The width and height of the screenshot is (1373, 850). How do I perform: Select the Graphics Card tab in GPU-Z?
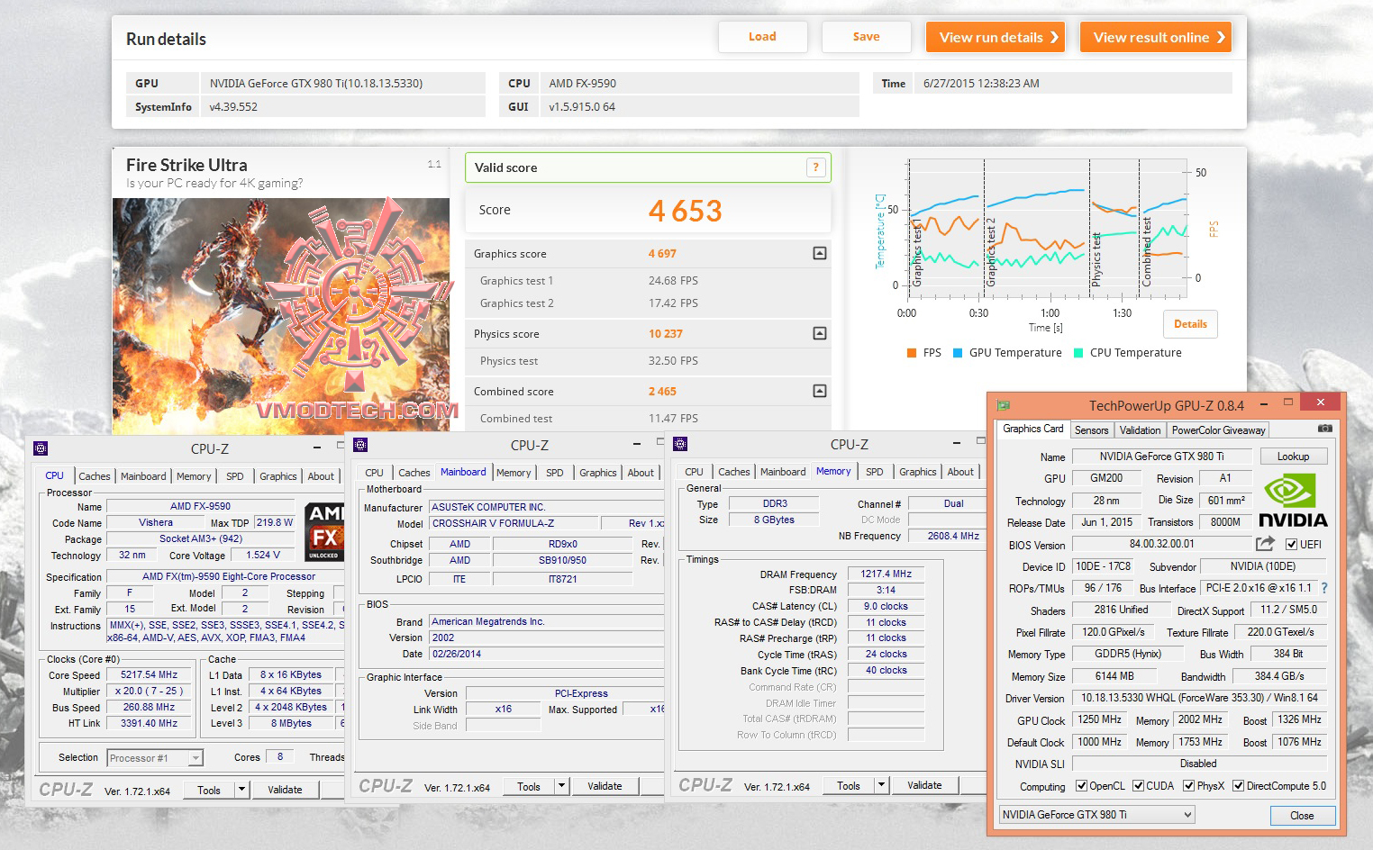coord(1032,429)
